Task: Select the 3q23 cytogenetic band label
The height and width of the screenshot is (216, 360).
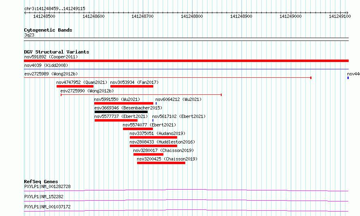Action: (29, 35)
